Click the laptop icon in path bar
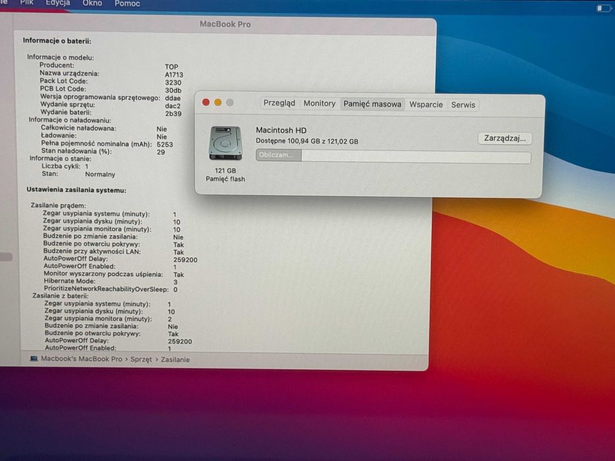This screenshot has width=615, height=461. tap(34, 358)
